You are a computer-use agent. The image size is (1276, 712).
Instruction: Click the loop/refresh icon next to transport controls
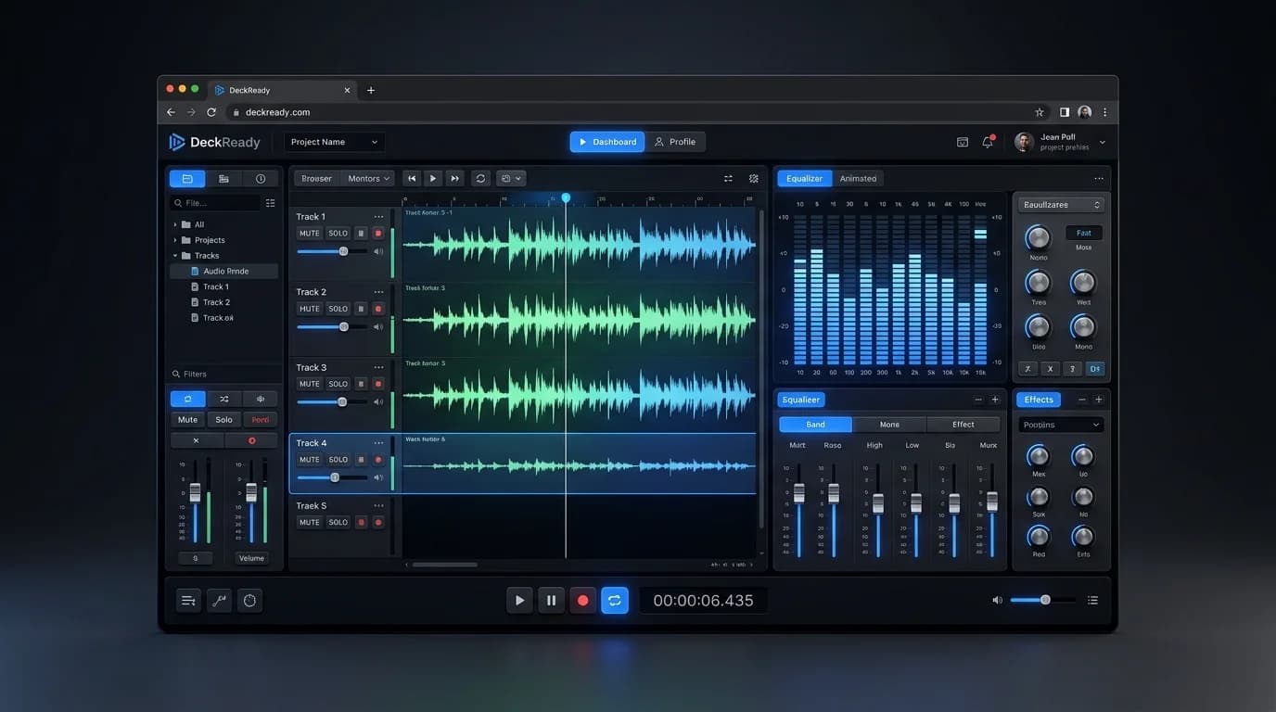(480, 178)
